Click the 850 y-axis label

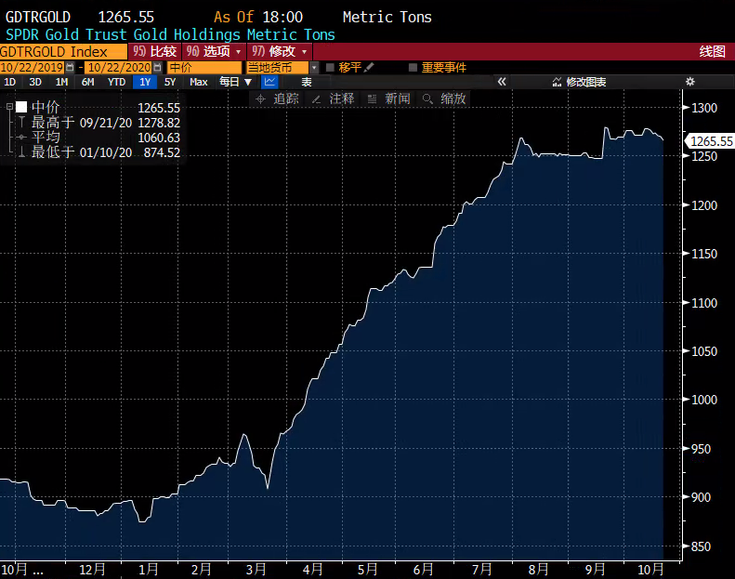[701, 546]
